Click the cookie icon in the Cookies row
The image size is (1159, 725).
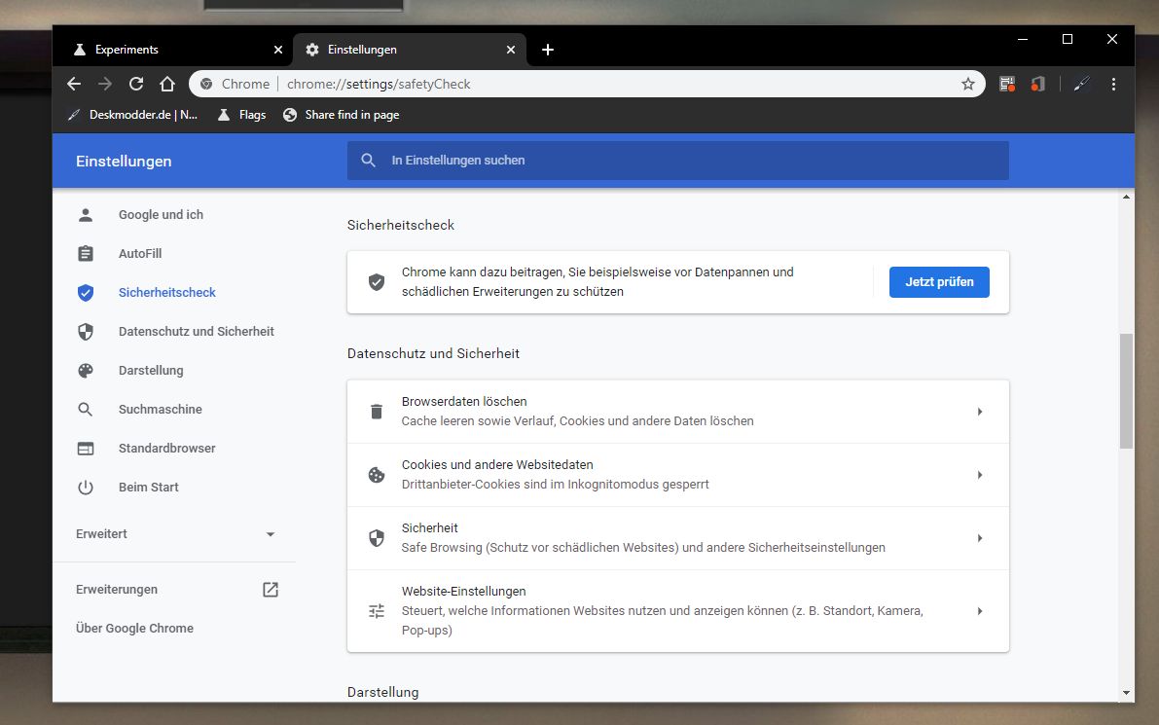(377, 475)
